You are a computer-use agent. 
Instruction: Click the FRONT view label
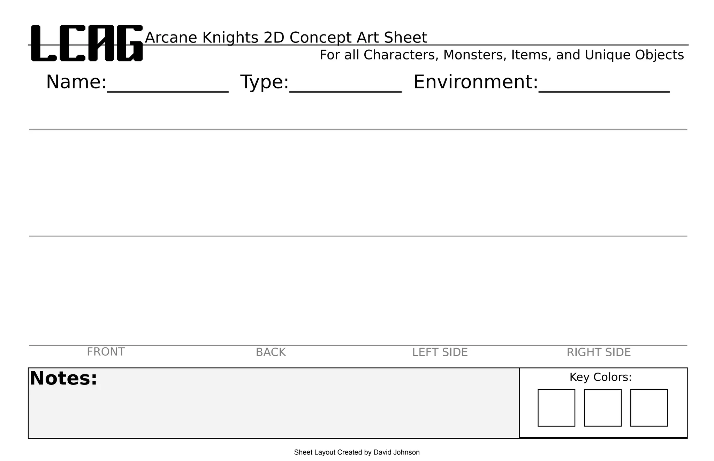point(106,352)
